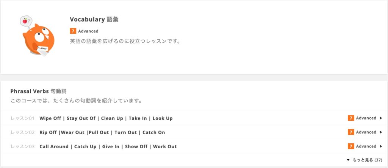Screen dimensions: 388x168
Task: Click the レッスン03 label
Action: pyautogui.click(x=22, y=146)
